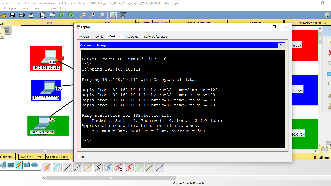Viewport: 331px width, 186px height.
Task: Choose the red Serial DTE cable
Action: click(x=129, y=168)
